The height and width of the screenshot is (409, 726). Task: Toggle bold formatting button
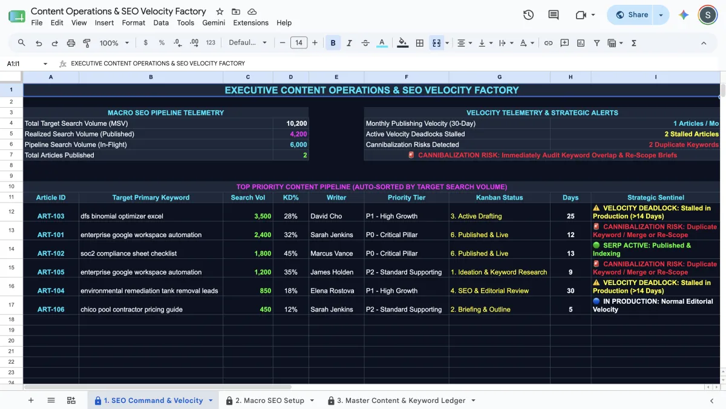tap(333, 43)
